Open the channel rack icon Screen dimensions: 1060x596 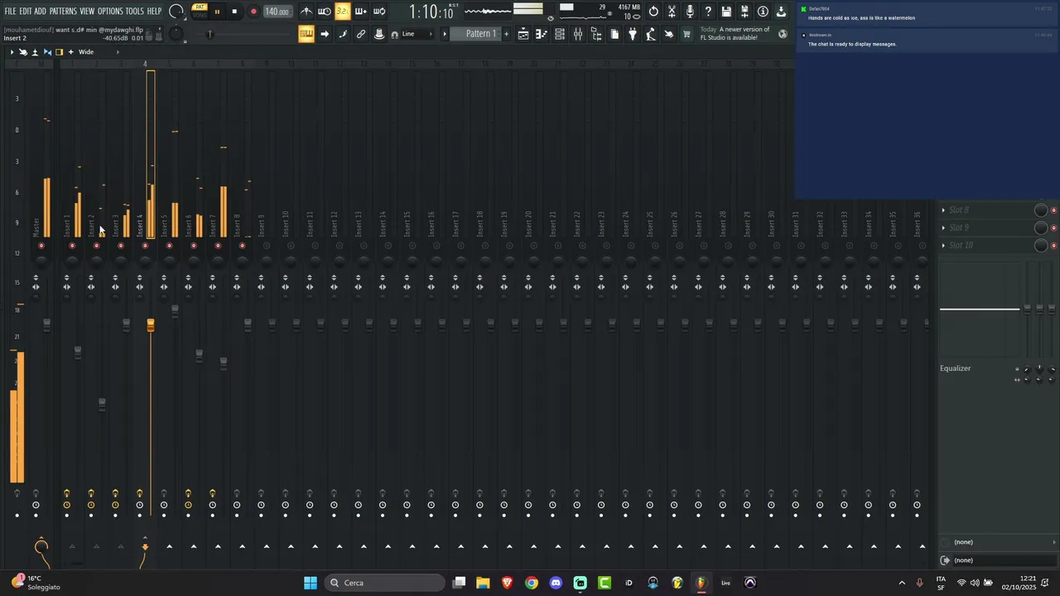[560, 34]
